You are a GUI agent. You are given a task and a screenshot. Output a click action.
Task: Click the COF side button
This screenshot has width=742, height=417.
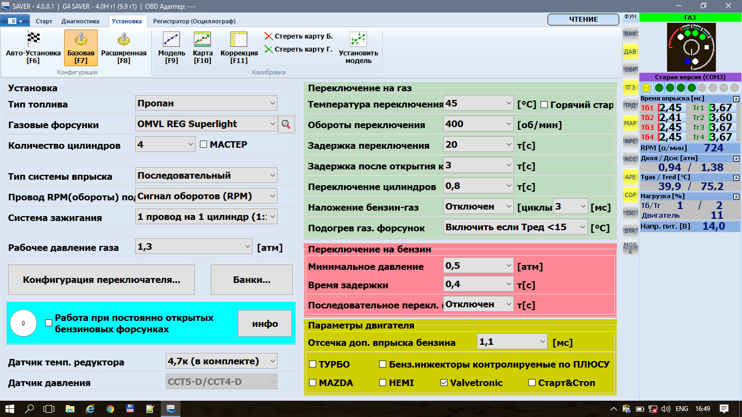pyautogui.click(x=630, y=195)
